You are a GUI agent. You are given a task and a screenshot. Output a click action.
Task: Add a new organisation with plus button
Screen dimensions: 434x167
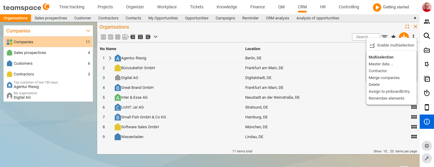[x=404, y=36]
